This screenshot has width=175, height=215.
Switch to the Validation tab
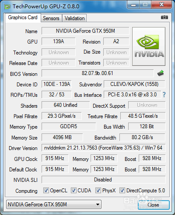(x=74, y=18)
